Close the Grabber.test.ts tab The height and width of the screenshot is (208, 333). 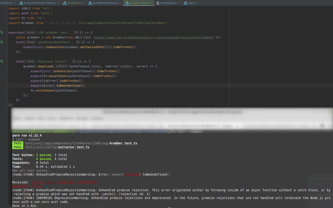(151, 3)
